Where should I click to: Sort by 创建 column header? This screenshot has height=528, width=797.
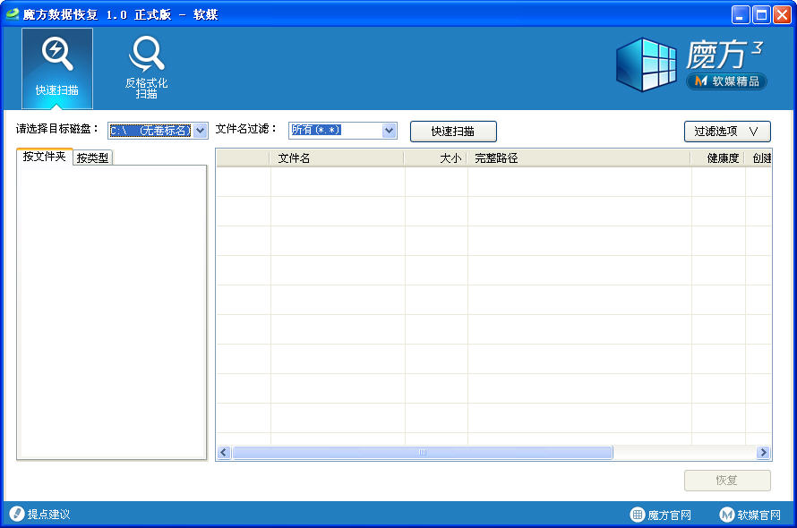click(758, 158)
